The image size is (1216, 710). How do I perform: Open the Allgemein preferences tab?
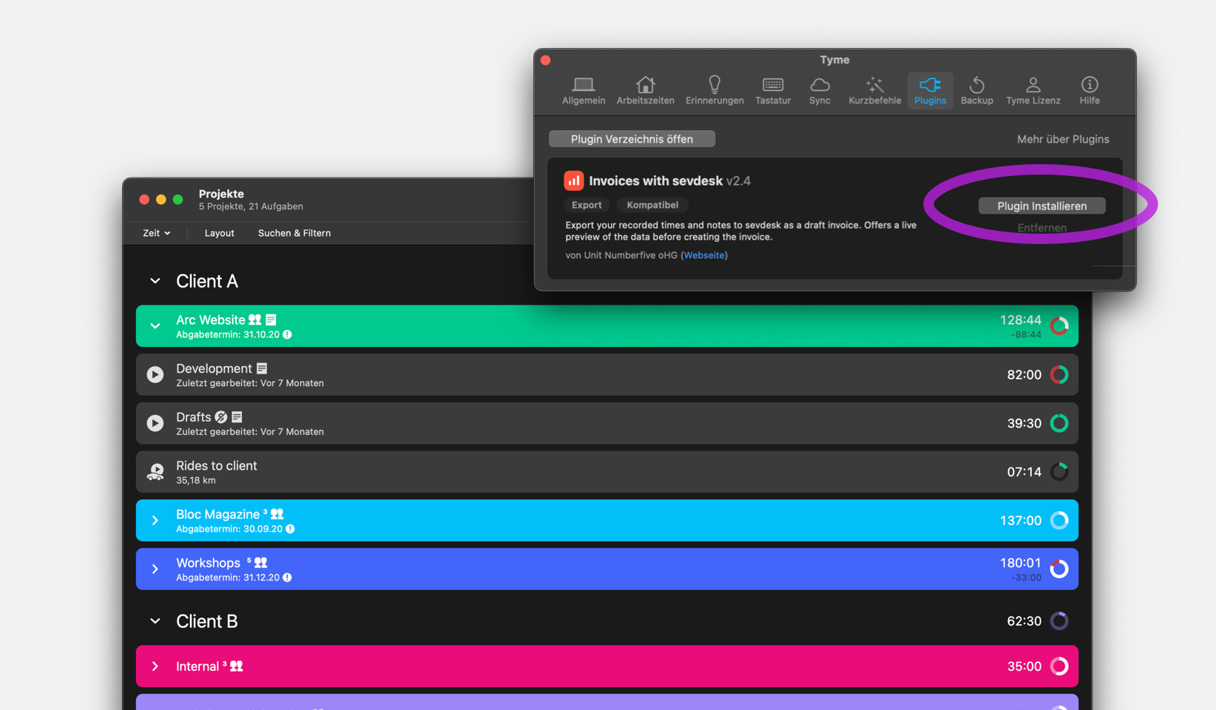point(584,91)
